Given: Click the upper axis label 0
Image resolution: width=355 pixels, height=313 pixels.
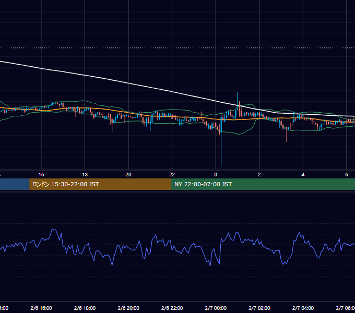Looking at the screenshot, I should [216, 175].
